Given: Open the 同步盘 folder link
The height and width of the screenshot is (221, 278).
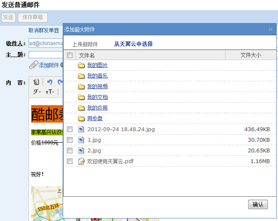Looking at the screenshot, I should click(95, 119).
